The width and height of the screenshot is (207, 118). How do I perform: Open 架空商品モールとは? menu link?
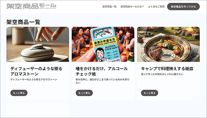132,7
